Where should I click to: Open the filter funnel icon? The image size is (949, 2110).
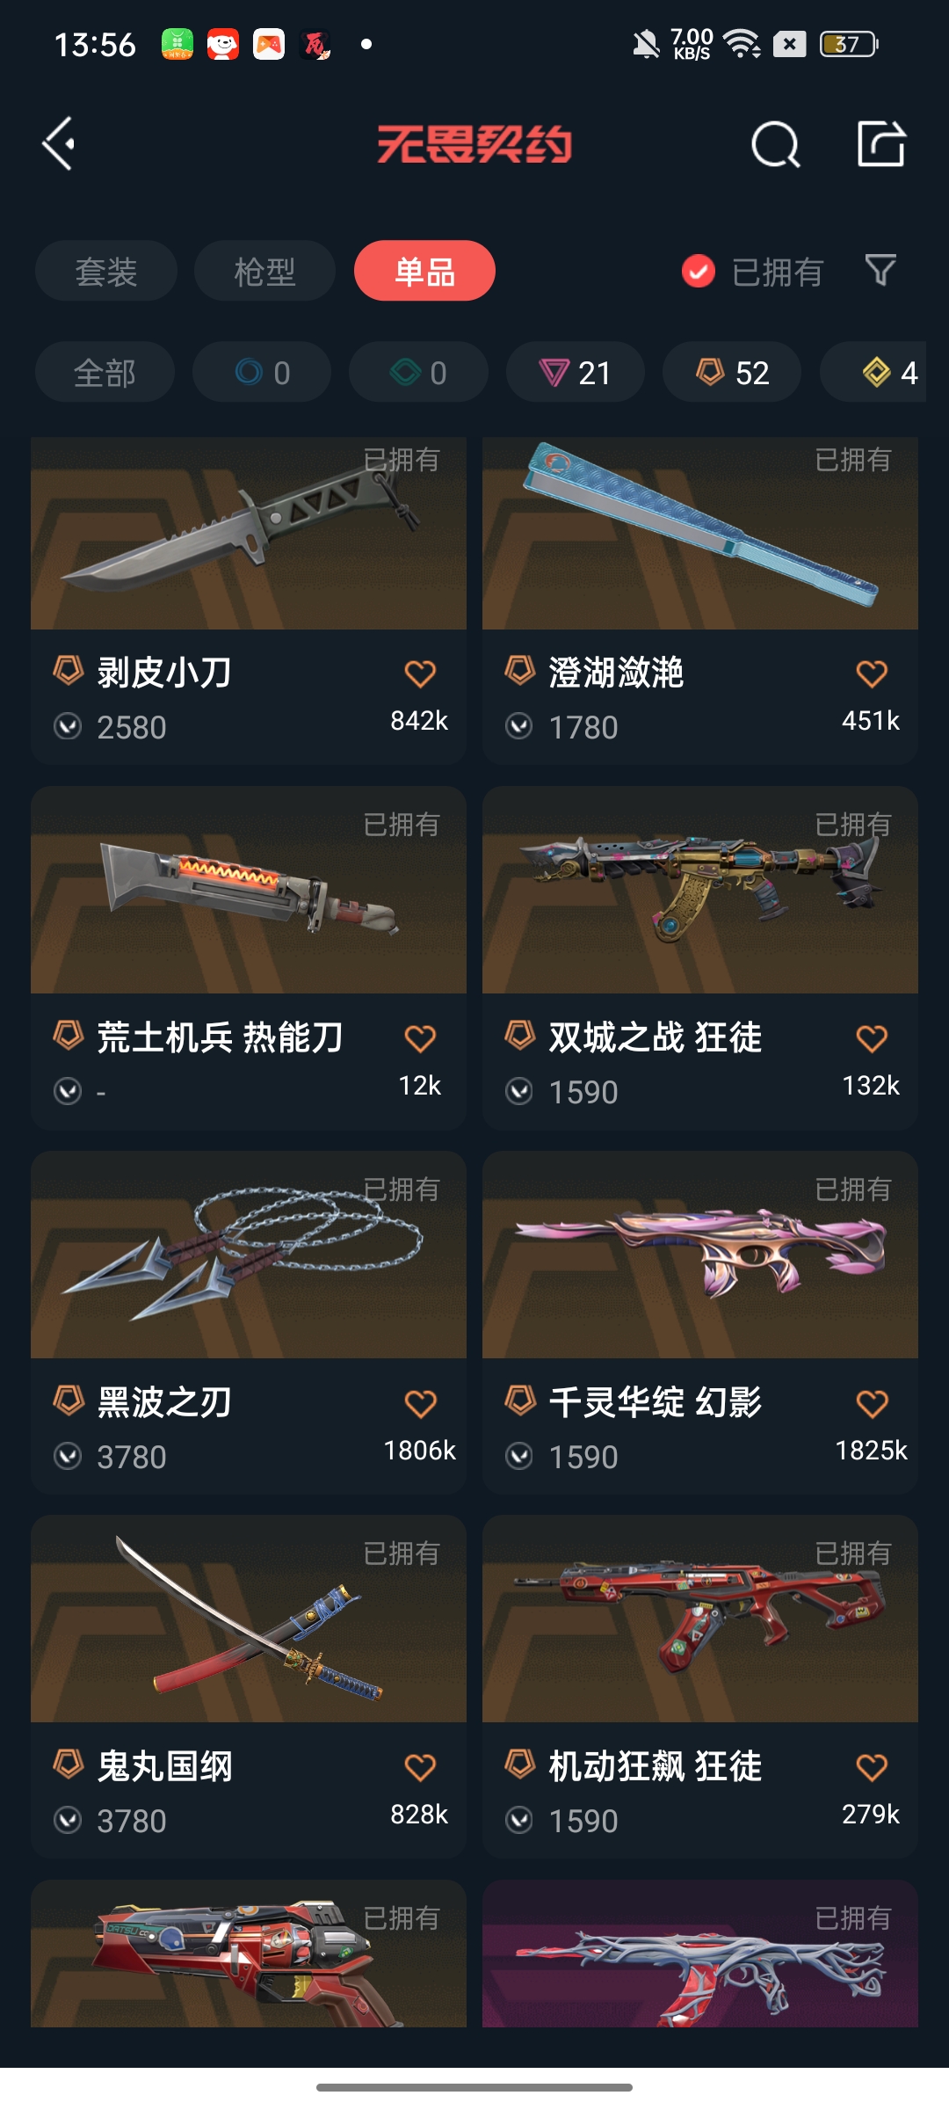(880, 271)
